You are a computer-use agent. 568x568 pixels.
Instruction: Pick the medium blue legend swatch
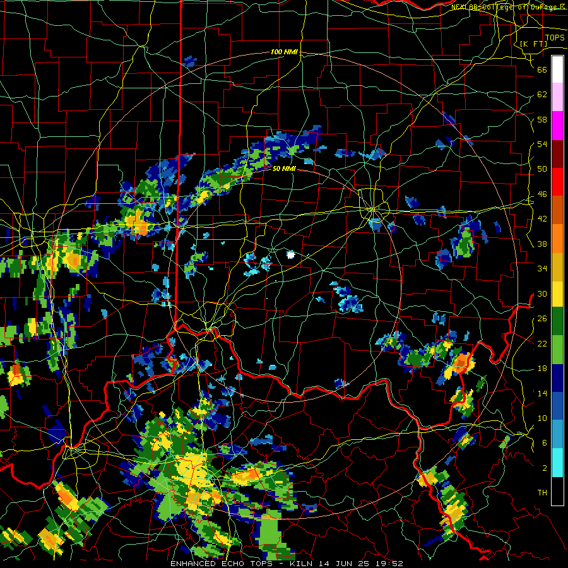[557, 406]
